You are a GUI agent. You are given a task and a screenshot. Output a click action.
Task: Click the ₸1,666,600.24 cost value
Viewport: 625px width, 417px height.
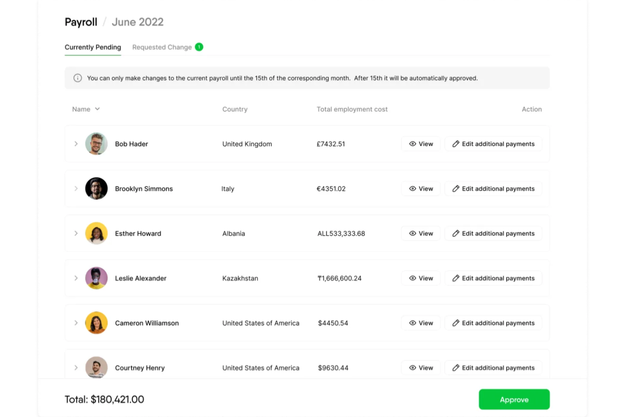click(x=340, y=278)
